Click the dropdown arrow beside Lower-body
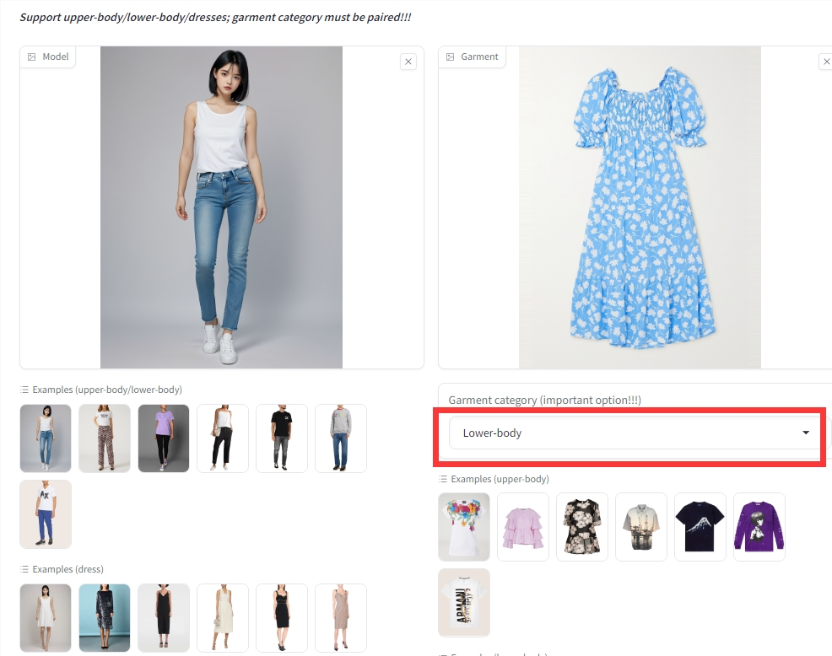 (x=806, y=433)
